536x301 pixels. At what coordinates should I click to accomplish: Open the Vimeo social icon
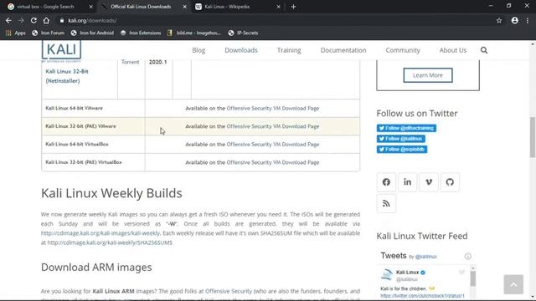pyautogui.click(x=429, y=182)
